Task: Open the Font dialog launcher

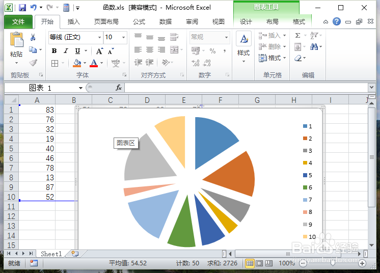Action: point(125,75)
